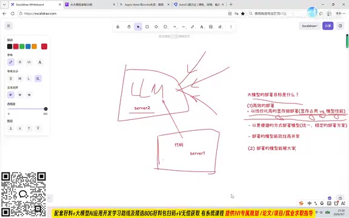Align text to the right

click(x=29, y=94)
